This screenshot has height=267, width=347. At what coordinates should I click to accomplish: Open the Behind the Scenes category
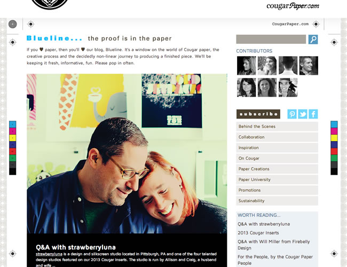click(277, 127)
